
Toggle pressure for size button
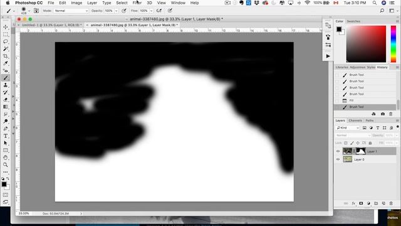tap(170, 11)
